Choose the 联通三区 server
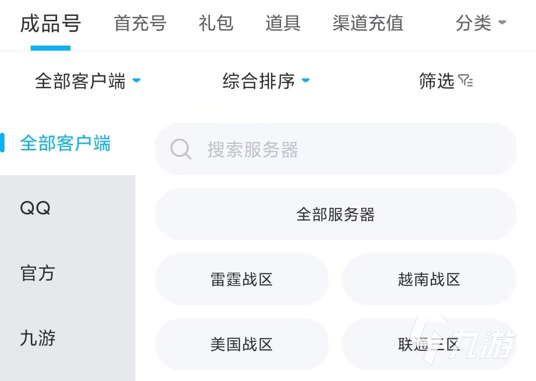This screenshot has width=536, height=381. tap(429, 344)
